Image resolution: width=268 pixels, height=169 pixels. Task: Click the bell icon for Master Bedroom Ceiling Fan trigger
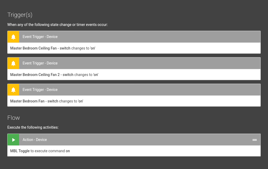coord(13,37)
